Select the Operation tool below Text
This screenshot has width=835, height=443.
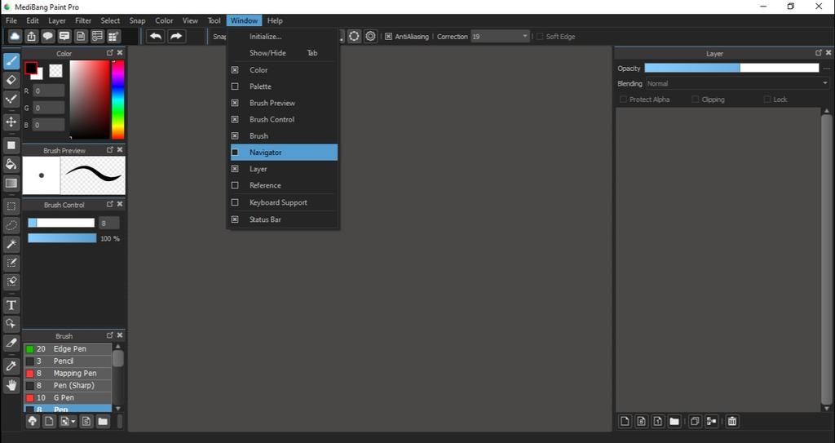click(x=11, y=324)
